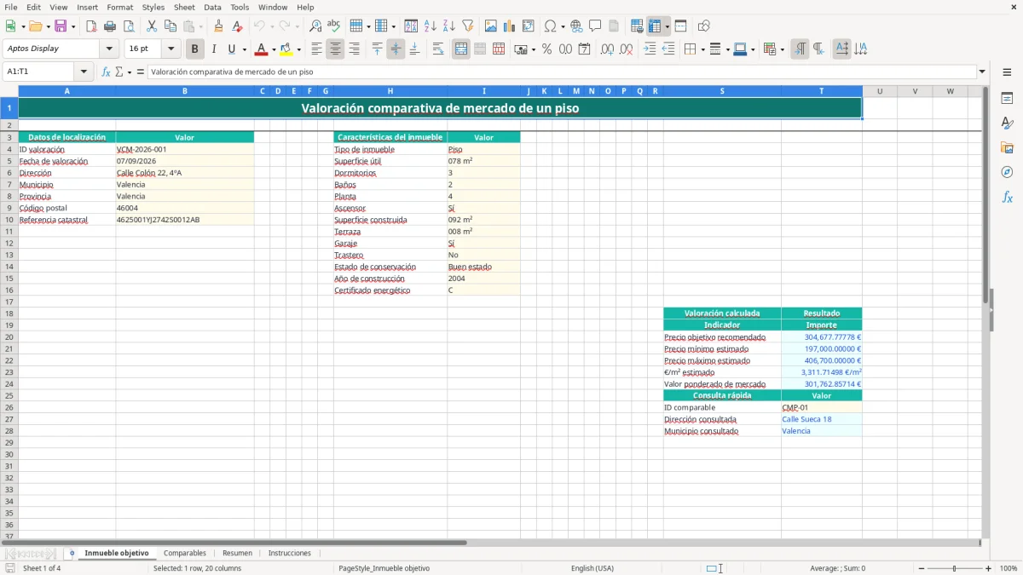Click the zoom out minus button

click(921, 568)
